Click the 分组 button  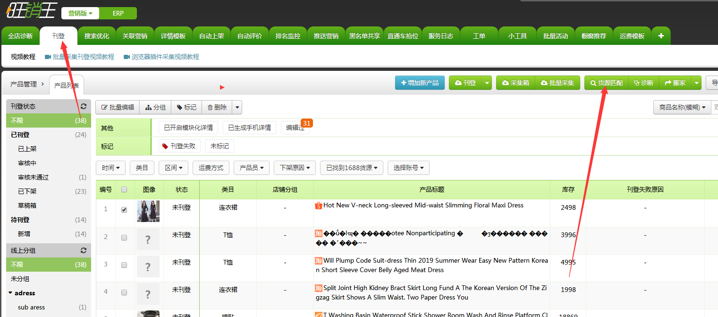(x=155, y=107)
